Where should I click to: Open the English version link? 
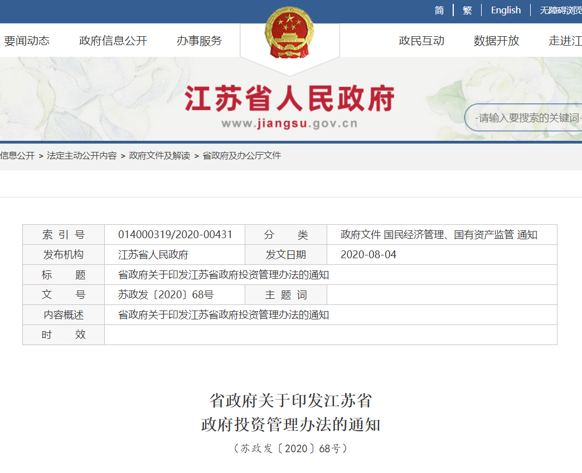coord(506,11)
